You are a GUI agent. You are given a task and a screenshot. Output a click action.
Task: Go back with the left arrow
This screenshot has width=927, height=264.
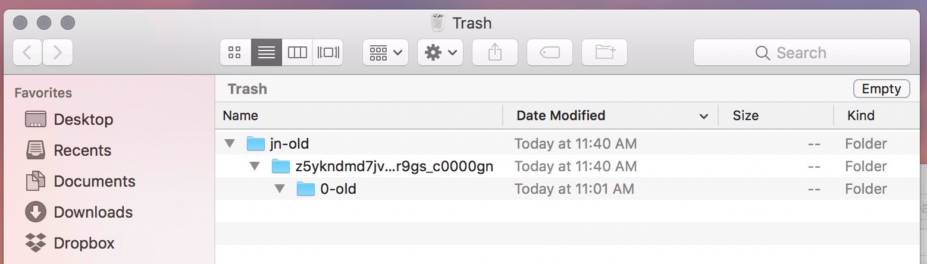[27, 52]
